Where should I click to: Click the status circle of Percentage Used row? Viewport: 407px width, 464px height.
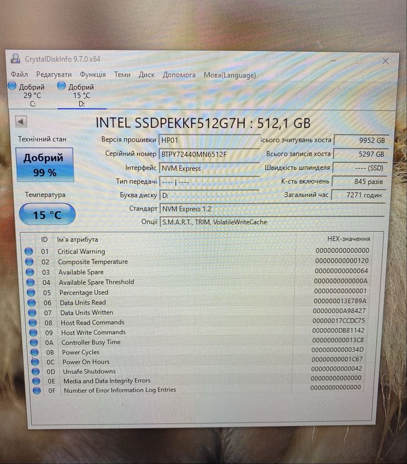[x=31, y=292]
